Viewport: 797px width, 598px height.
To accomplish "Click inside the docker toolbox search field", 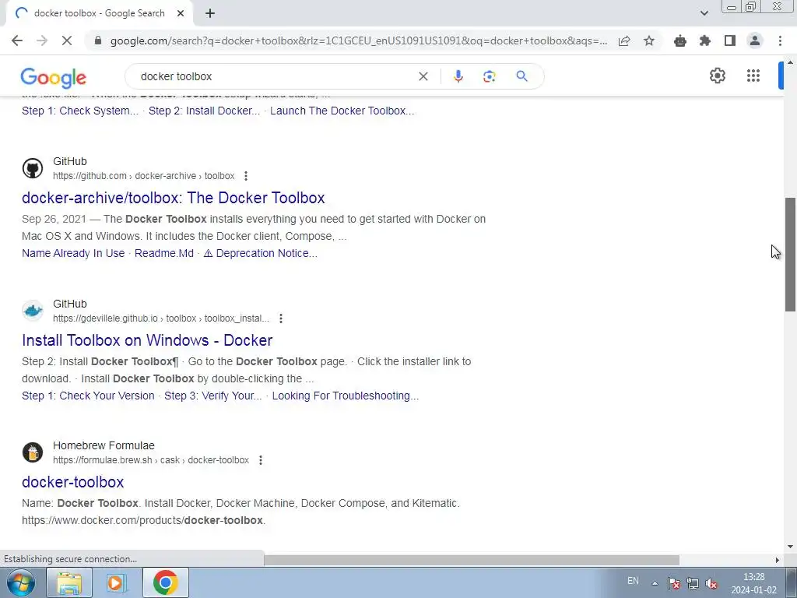I will 275,76.
